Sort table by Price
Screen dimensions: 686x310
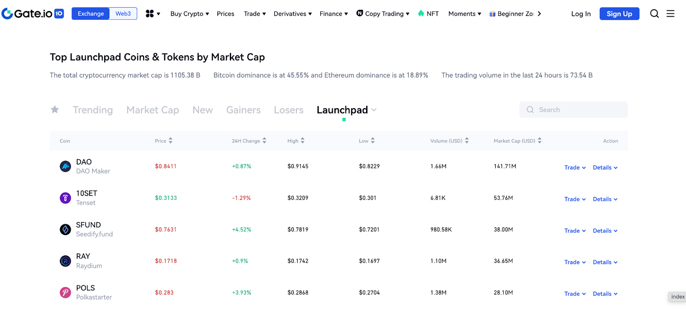[x=164, y=141]
